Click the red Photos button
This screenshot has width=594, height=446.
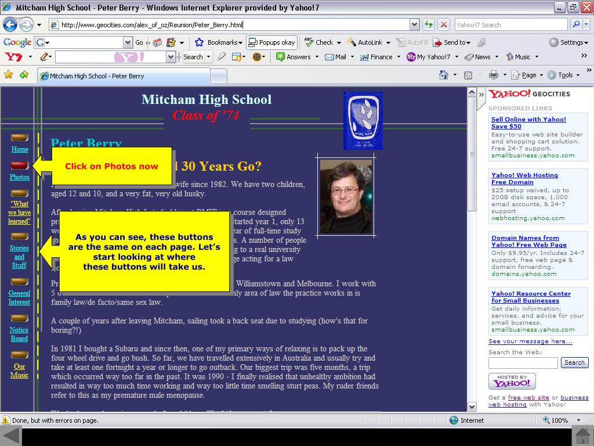20,165
